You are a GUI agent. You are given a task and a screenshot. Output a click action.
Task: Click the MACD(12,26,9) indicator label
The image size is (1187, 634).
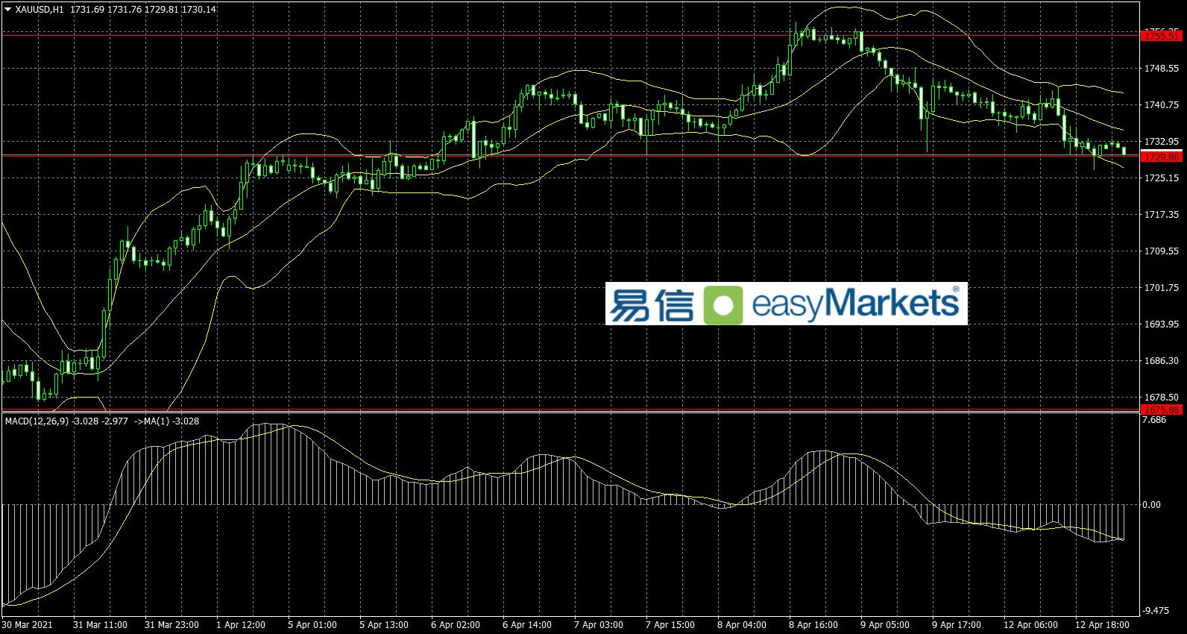point(37,421)
